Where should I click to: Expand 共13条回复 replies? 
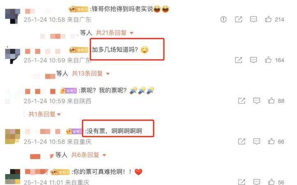[91, 73]
